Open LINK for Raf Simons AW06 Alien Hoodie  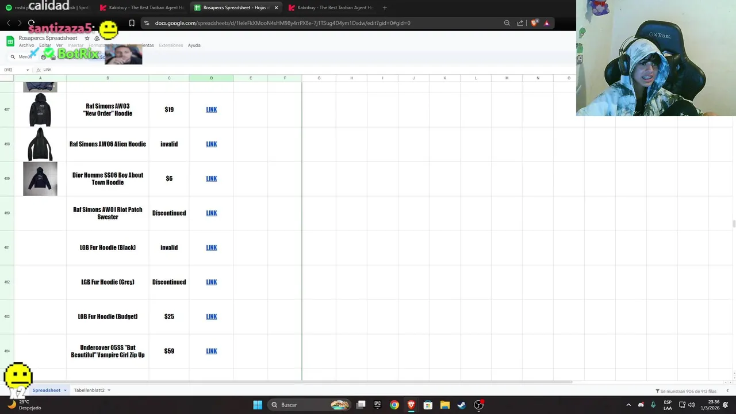coord(211,144)
